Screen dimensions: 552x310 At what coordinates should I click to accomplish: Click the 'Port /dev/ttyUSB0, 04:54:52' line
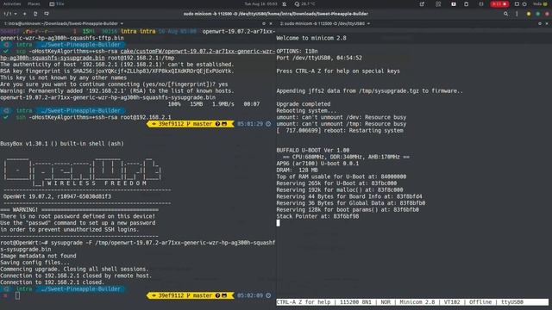pyautogui.click(x=319, y=58)
